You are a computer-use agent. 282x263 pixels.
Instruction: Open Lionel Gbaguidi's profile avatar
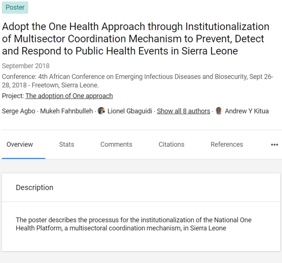click(101, 111)
